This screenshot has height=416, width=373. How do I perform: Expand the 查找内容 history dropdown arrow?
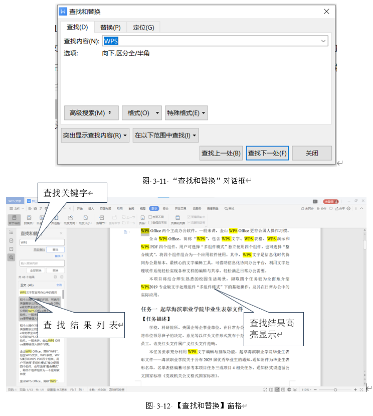(x=323, y=41)
